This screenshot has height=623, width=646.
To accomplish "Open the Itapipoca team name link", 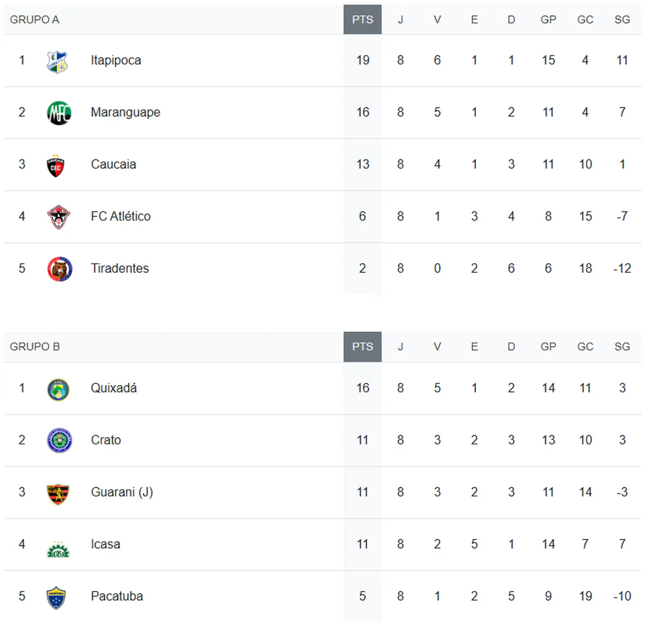I will click(x=116, y=61).
